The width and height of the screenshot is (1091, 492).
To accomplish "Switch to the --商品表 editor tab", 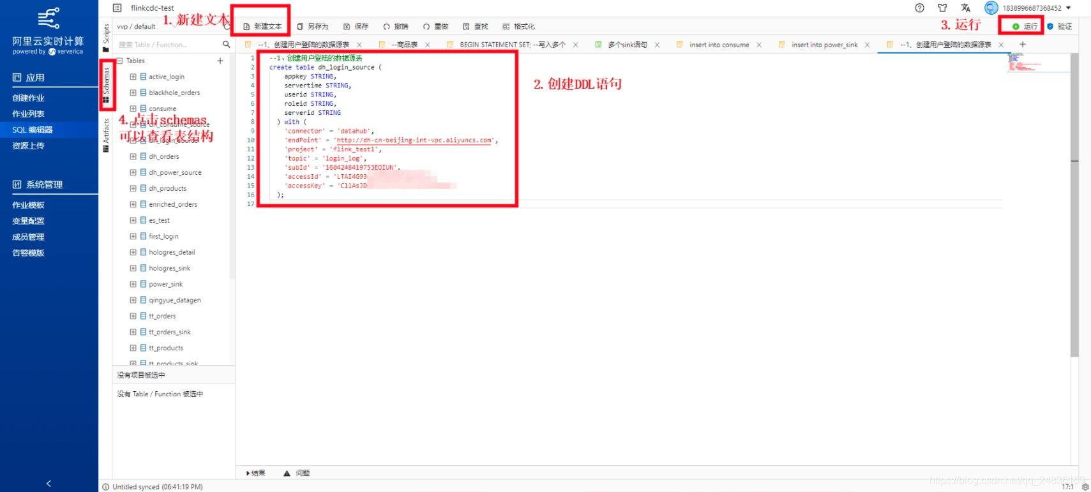I will pyautogui.click(x=403, y=45).
